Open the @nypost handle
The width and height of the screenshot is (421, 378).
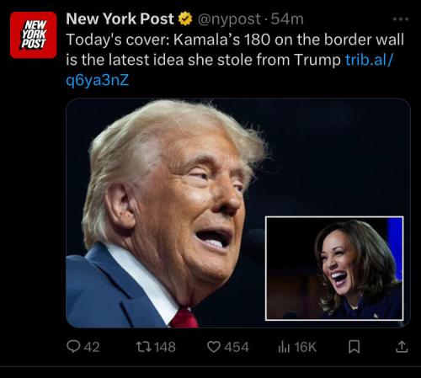[x=229, y=19]
